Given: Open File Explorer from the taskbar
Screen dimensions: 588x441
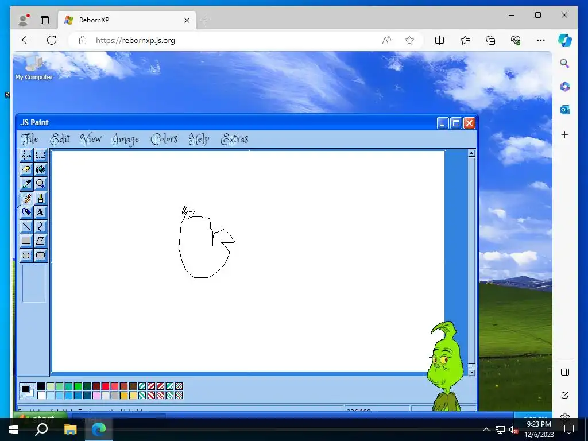Looking at the screenshot, I should [70, 430].
